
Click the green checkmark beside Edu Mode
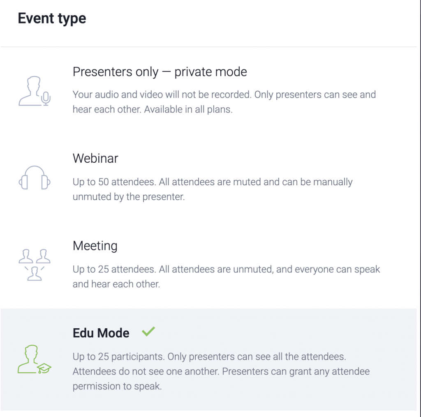click(x=148, y=332)
